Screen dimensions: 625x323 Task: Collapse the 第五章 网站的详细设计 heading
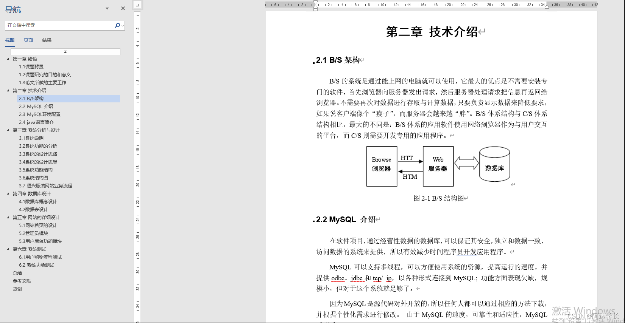pyautogui.click(x=8, y=217)
